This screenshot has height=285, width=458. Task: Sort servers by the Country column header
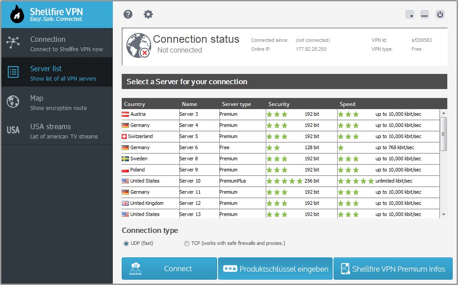134,104
